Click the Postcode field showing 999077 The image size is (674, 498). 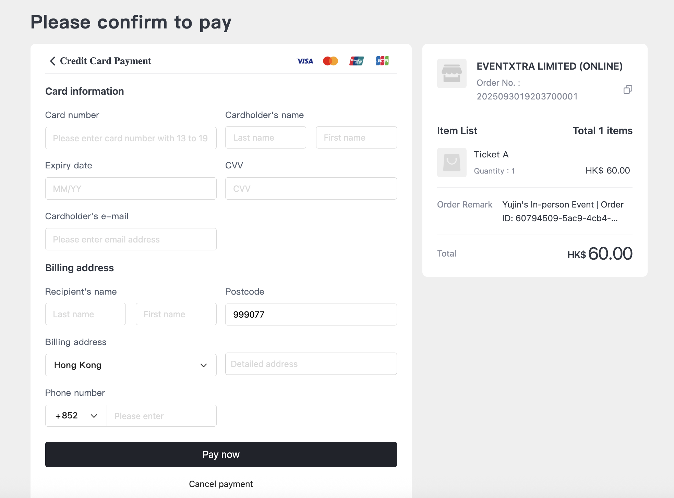pos(311,315)
